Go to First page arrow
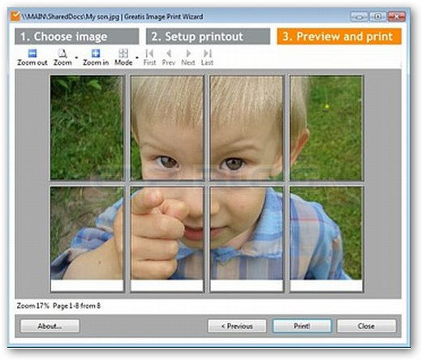The width and height of the screenshot is (422, 360). pyautogui.click(x=149, y=54)
